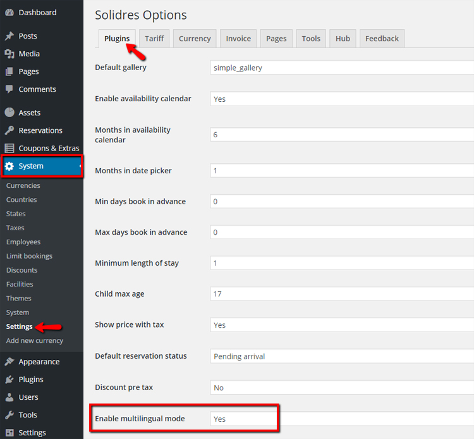Click the Assets pie chart icon
Image resolution: width=474 pixels, height=439 pixels.
pyautogui.click(x=9, y=112)
